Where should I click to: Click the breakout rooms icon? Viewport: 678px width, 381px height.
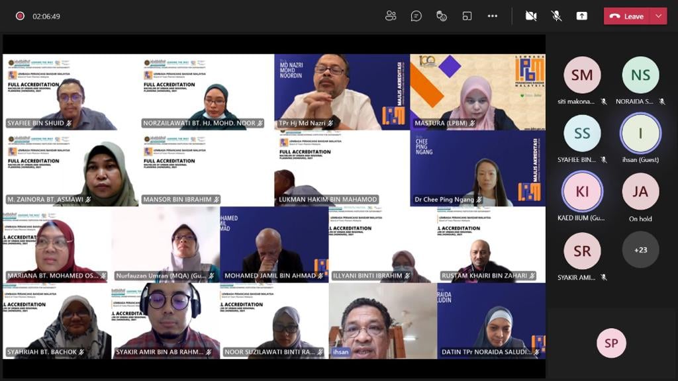(x=467, y=16)
